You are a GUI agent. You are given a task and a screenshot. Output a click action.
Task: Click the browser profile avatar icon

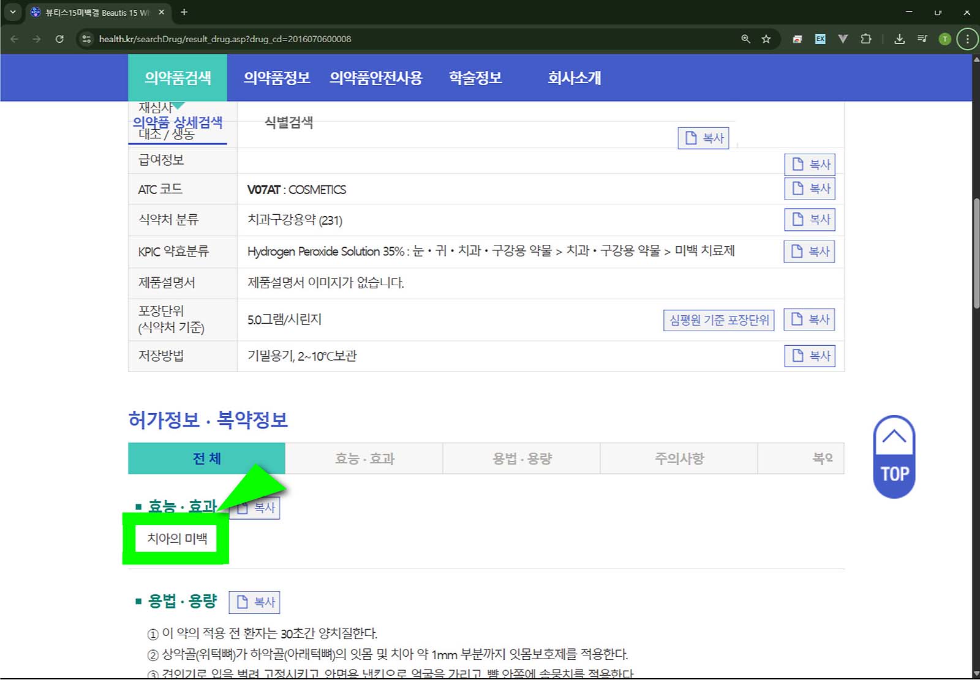[946, 39]
